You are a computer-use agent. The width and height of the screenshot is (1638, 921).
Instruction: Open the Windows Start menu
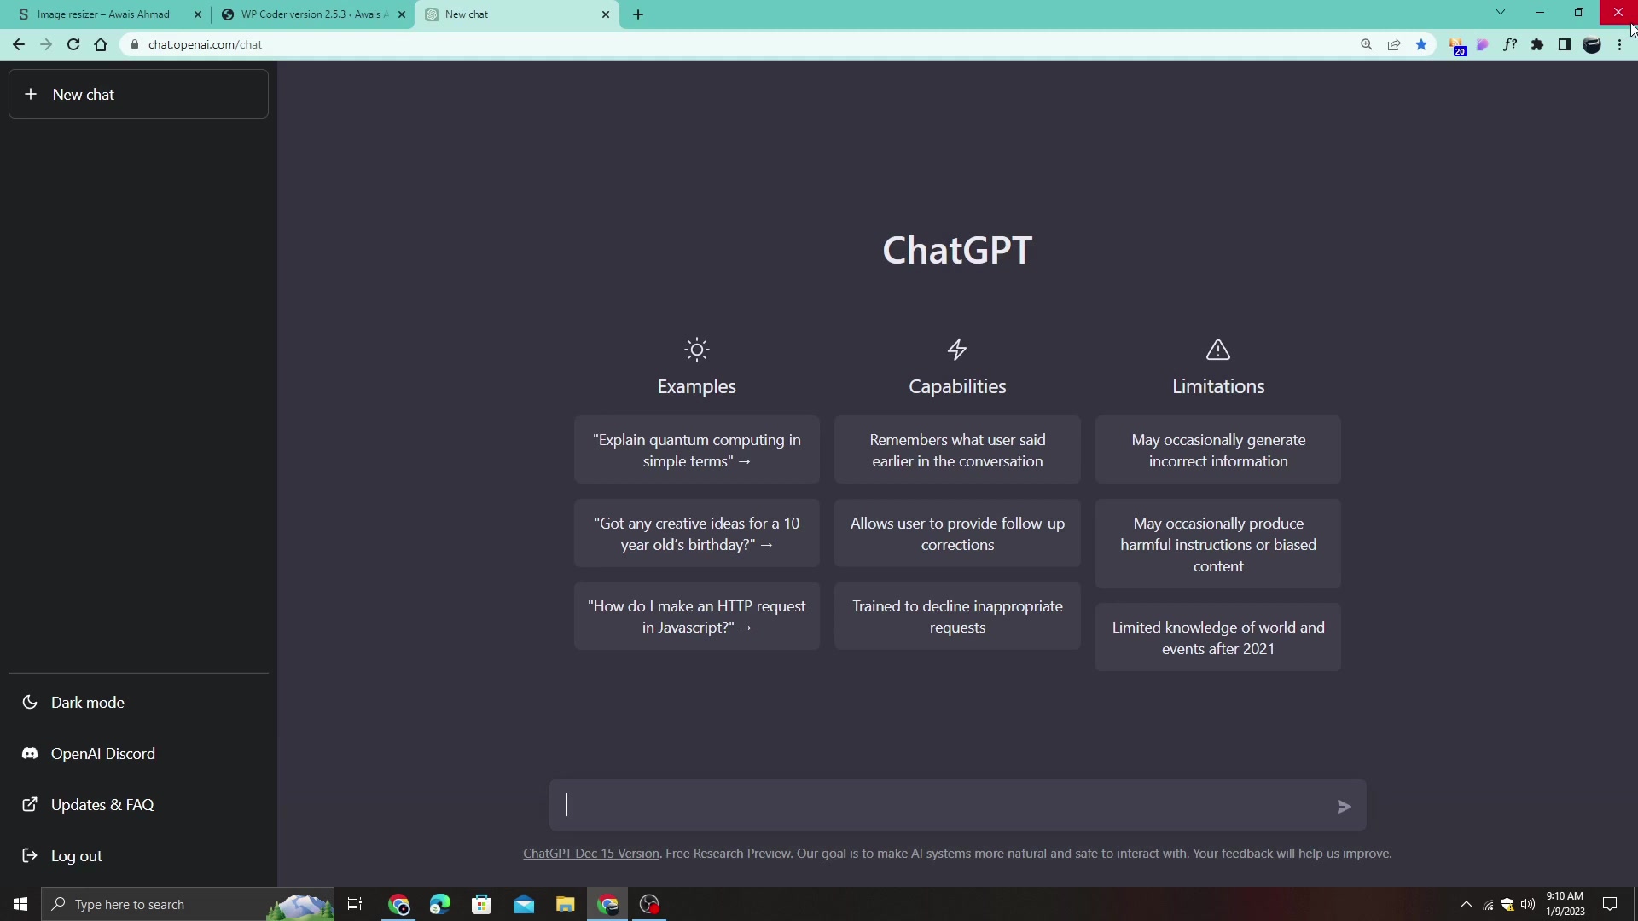[20, 904]
